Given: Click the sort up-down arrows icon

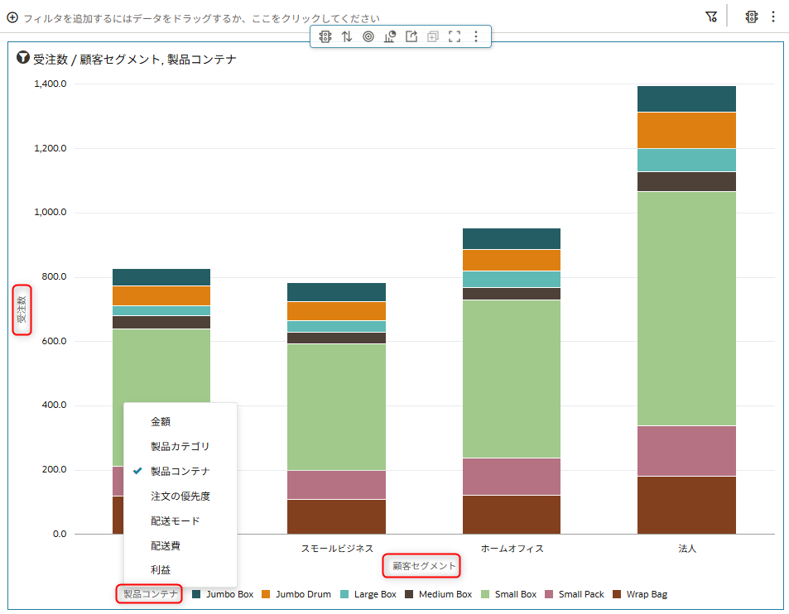Looking at the screenshot, I should (347, 36).
